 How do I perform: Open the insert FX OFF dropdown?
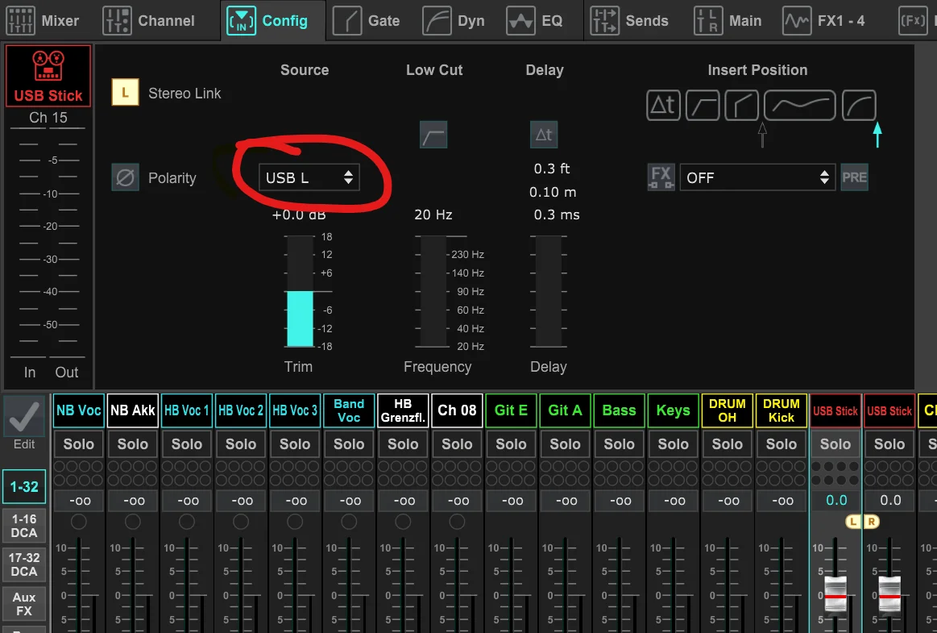pos(757,177)
